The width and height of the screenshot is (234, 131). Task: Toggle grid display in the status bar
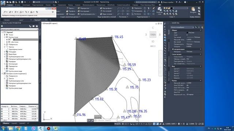click(123, 124)
